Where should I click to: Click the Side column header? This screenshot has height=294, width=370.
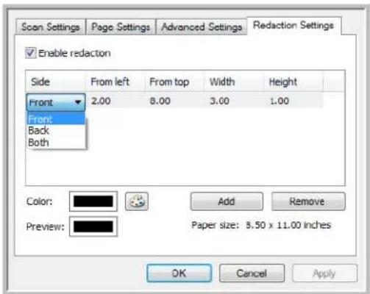pyautogui.click(x=56, y=82)
